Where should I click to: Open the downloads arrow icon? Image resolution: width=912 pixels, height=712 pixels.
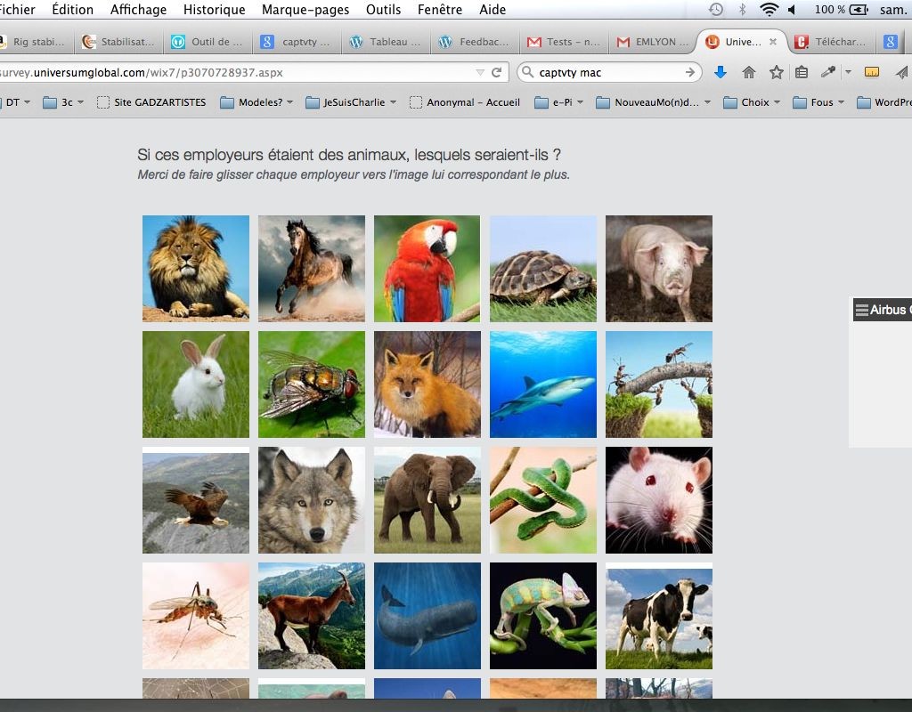720,72
